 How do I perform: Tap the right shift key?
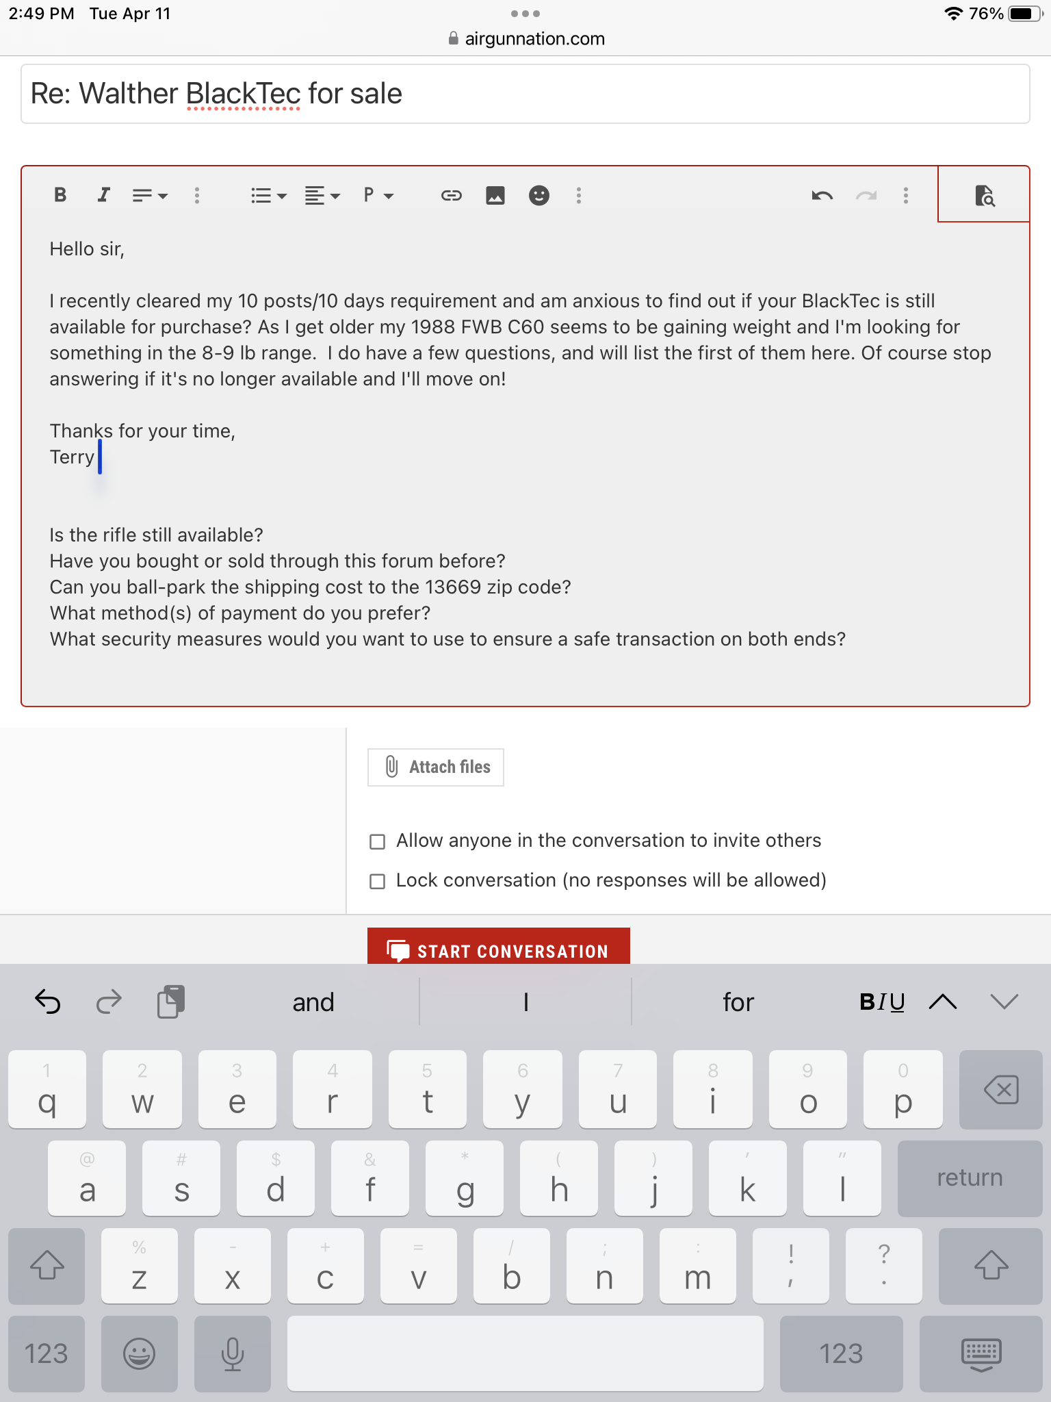point(991,1266)
